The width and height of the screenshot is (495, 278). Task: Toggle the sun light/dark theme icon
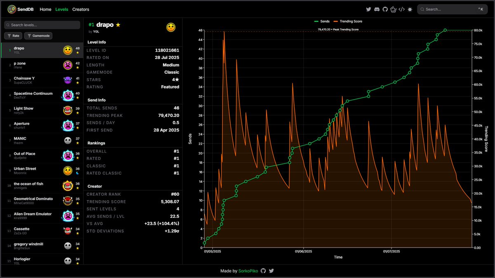click(410, 9)
